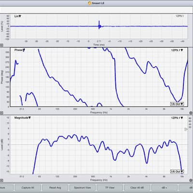The width and height of the screenshot is (193, 193).
Task: Open 1ZP9.1 trace selector in magnitude plot
Action: pyautogui.click(x=177, y=118)
